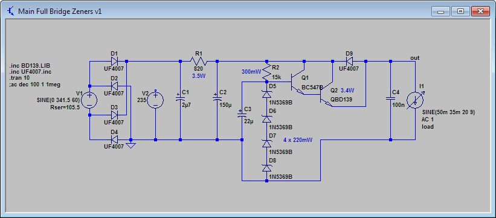Click the 'load' label
The width and height of the screenshot is (496, 218).
(x=427, y=127)
